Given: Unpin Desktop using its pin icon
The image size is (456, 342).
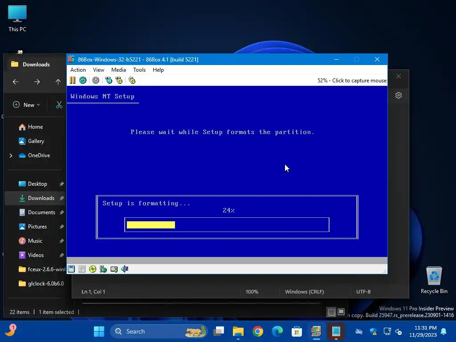Looking at the screenshot, I should click(61, 184).
